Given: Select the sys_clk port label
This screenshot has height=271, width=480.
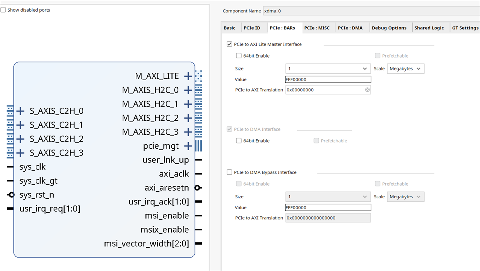Looking at the screenshot, I should 32,167.
